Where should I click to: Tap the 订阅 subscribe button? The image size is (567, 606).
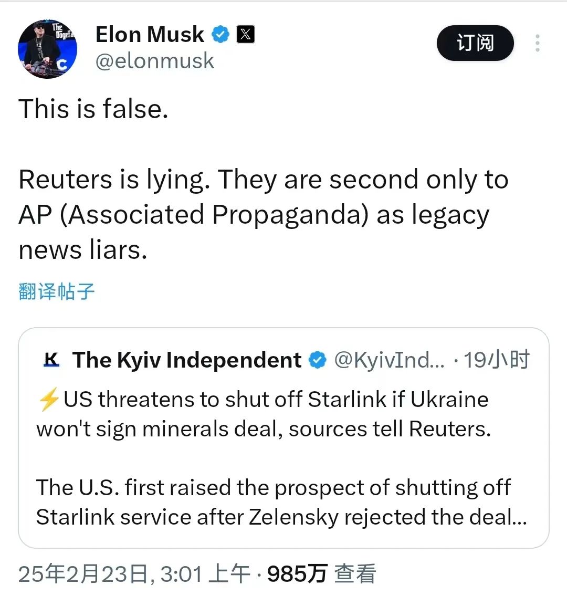coord(475,43)
